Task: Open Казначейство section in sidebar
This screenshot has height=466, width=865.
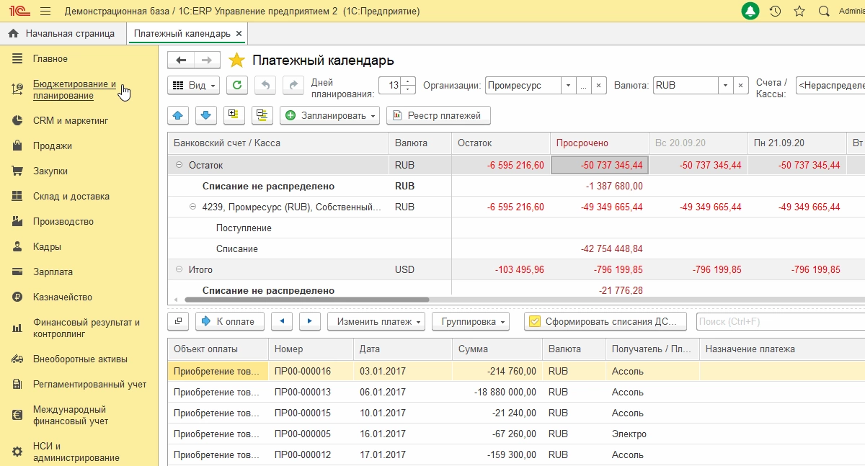Action: click(63, 297)
